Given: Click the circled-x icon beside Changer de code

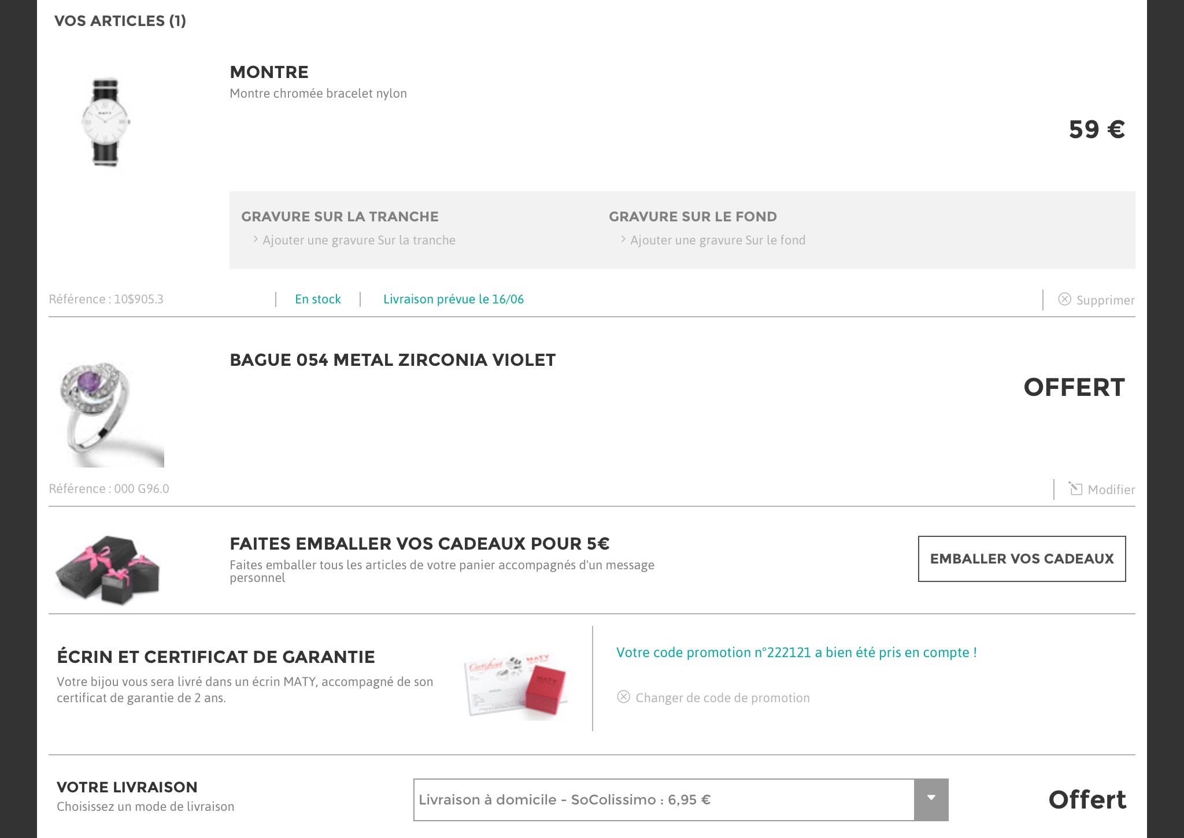Looking at the screenshot, I should pyautogui.click(x=623, y=697).
